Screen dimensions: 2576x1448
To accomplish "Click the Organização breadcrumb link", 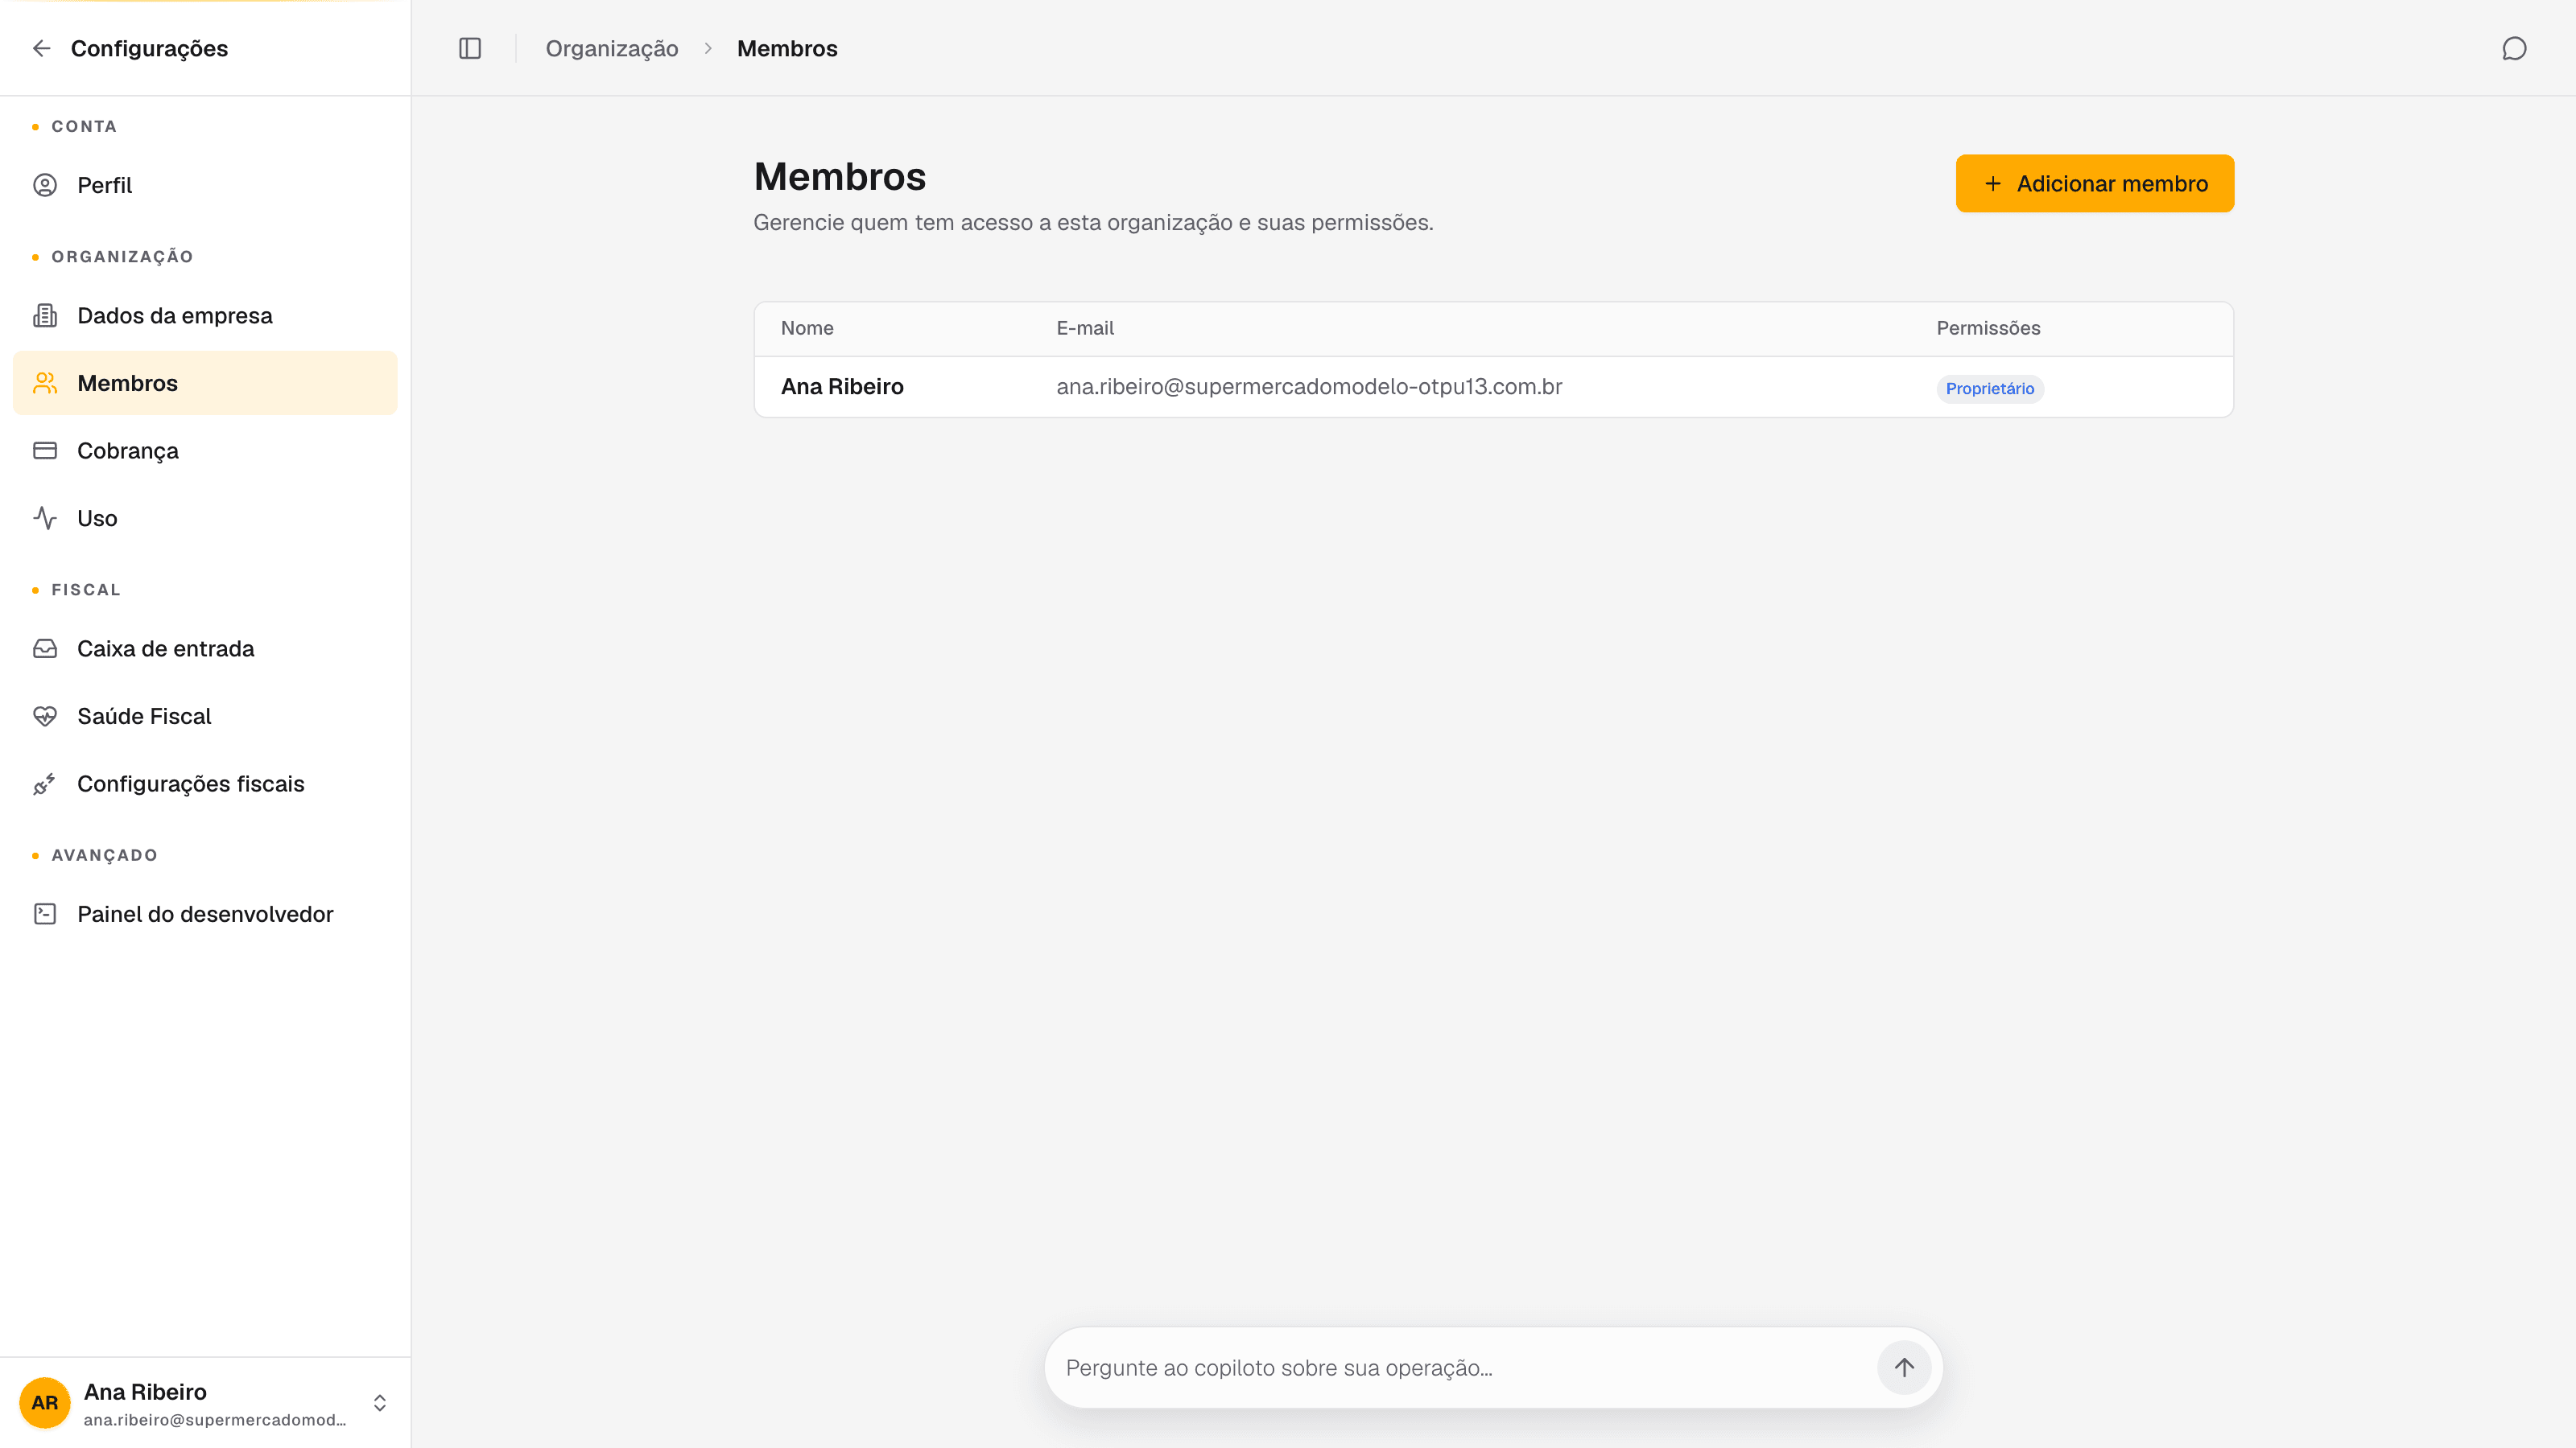I will point(611,48).
